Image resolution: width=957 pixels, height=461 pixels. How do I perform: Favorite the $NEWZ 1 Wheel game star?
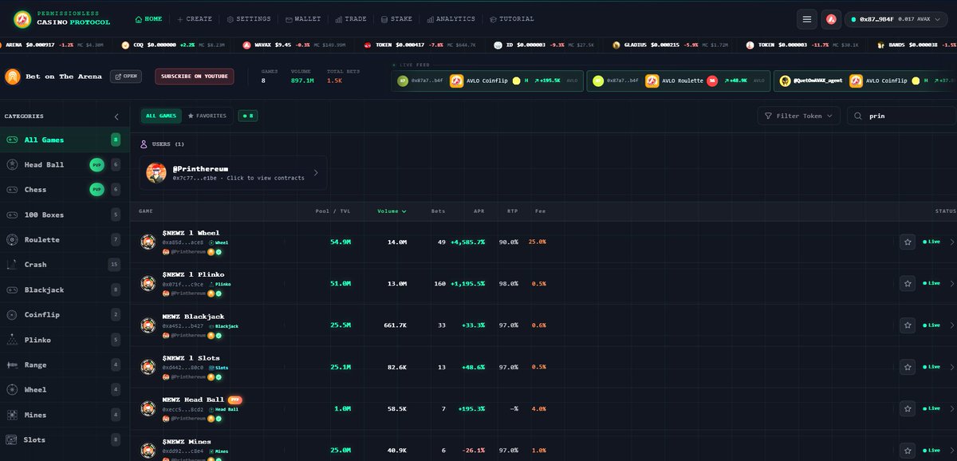tap(907, 242)
